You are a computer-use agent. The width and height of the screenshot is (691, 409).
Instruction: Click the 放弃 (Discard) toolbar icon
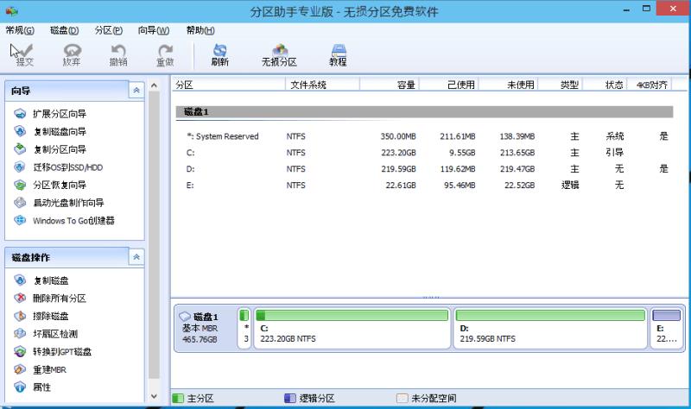coord(72,55)
